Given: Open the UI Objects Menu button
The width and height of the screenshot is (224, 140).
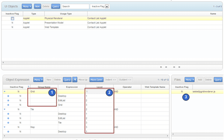Looking at the screenshot, I should tap(27, 6).
